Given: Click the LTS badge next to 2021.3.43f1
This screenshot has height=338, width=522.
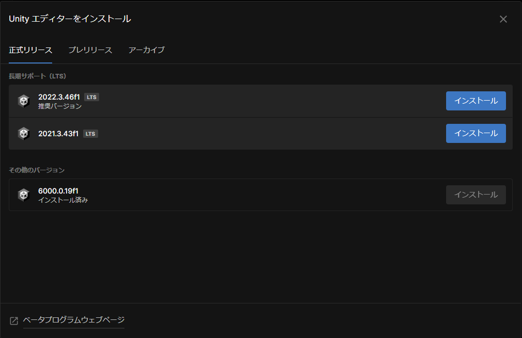Looking at the screenshot, I should click(90, 134).
